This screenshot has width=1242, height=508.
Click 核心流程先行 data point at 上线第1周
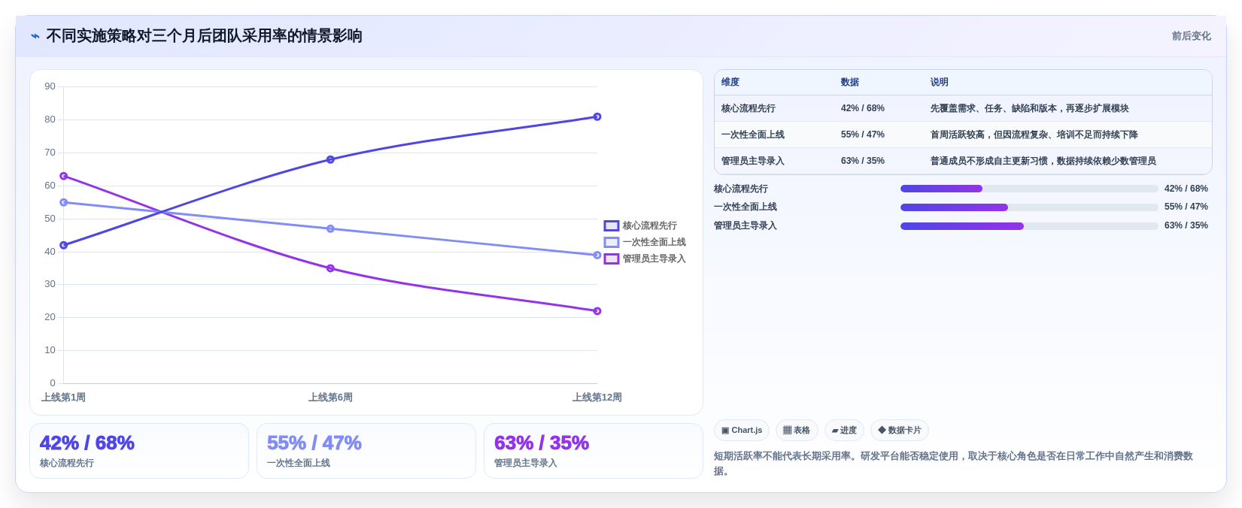point(64,245)
